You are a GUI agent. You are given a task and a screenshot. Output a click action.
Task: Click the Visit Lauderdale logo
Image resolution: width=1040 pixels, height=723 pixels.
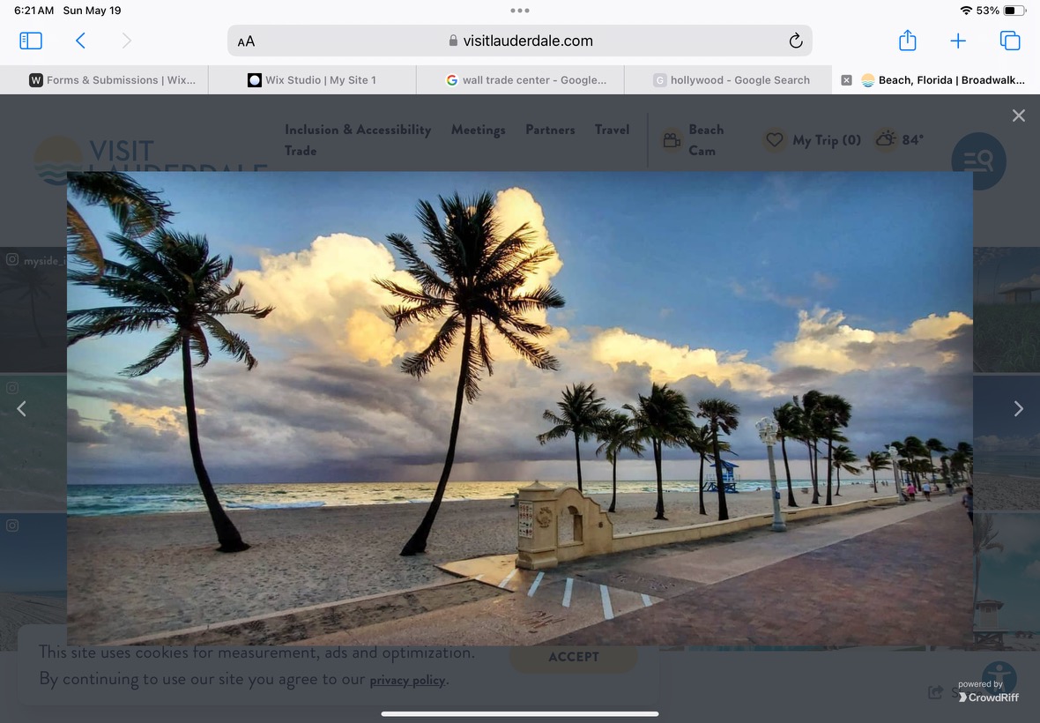[150, 160]
